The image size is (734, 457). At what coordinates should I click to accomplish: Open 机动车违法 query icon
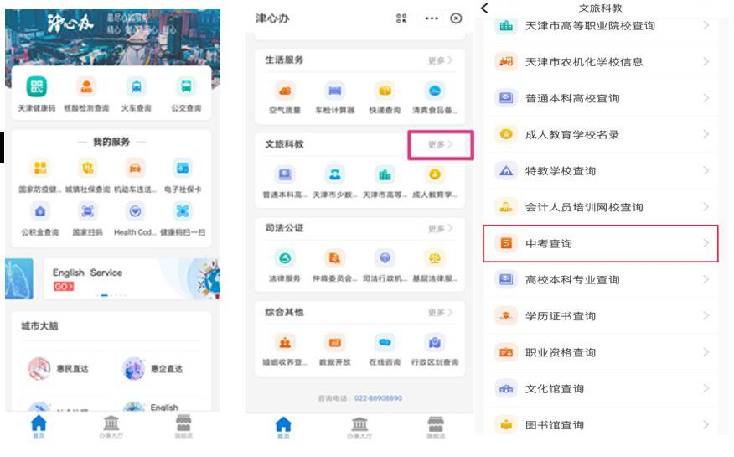point(135,168)
